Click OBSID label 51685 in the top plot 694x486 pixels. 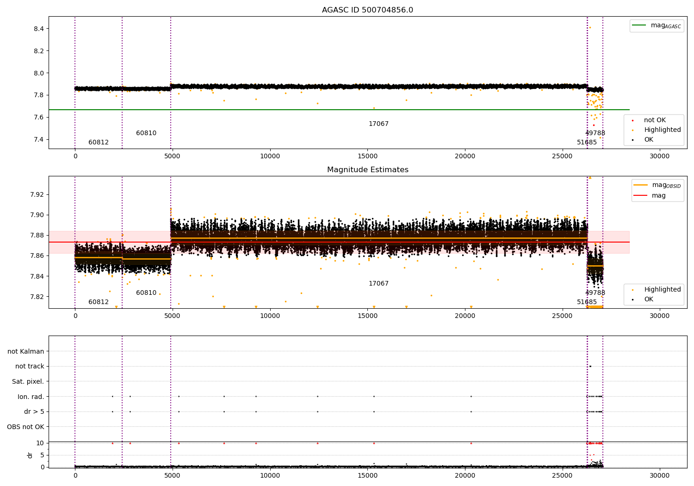click(587, 143)
